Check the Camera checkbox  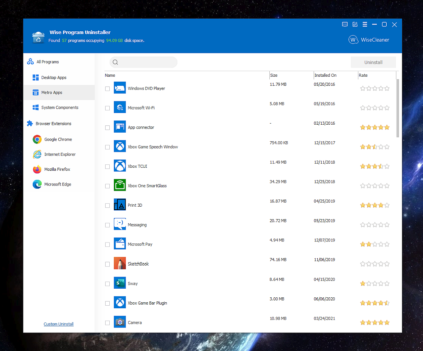[107, 323]
